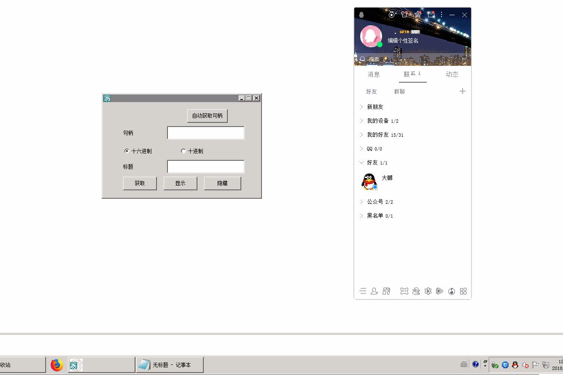Open the QQ application grid panel
This screenshot has height=375, width=563.
[463, 291]
